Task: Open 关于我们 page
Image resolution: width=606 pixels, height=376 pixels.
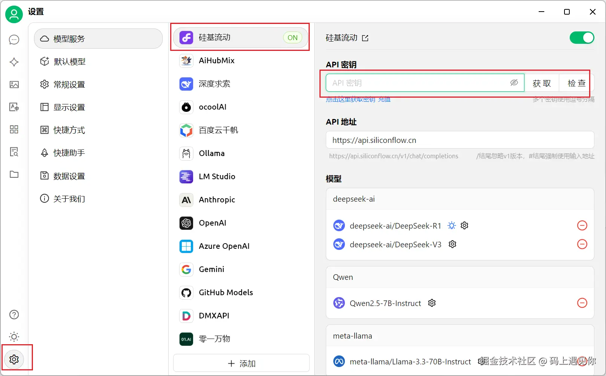Action: coord(98,199)
